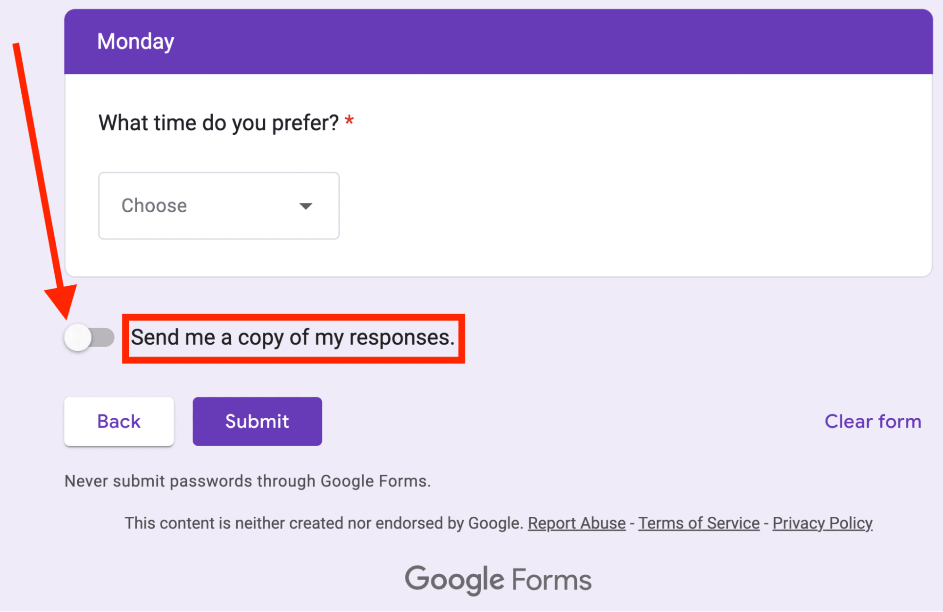Clear the form responses
This screenshot has width=943, height=612.
[x=872, y=421]
